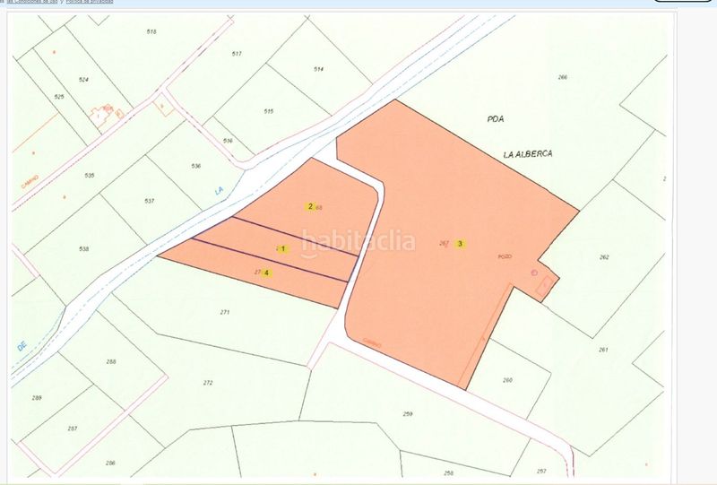This screenshot has height=485, width=717.
Task: Click the blue 'LA' road label
Action: (x=220, y=190)
